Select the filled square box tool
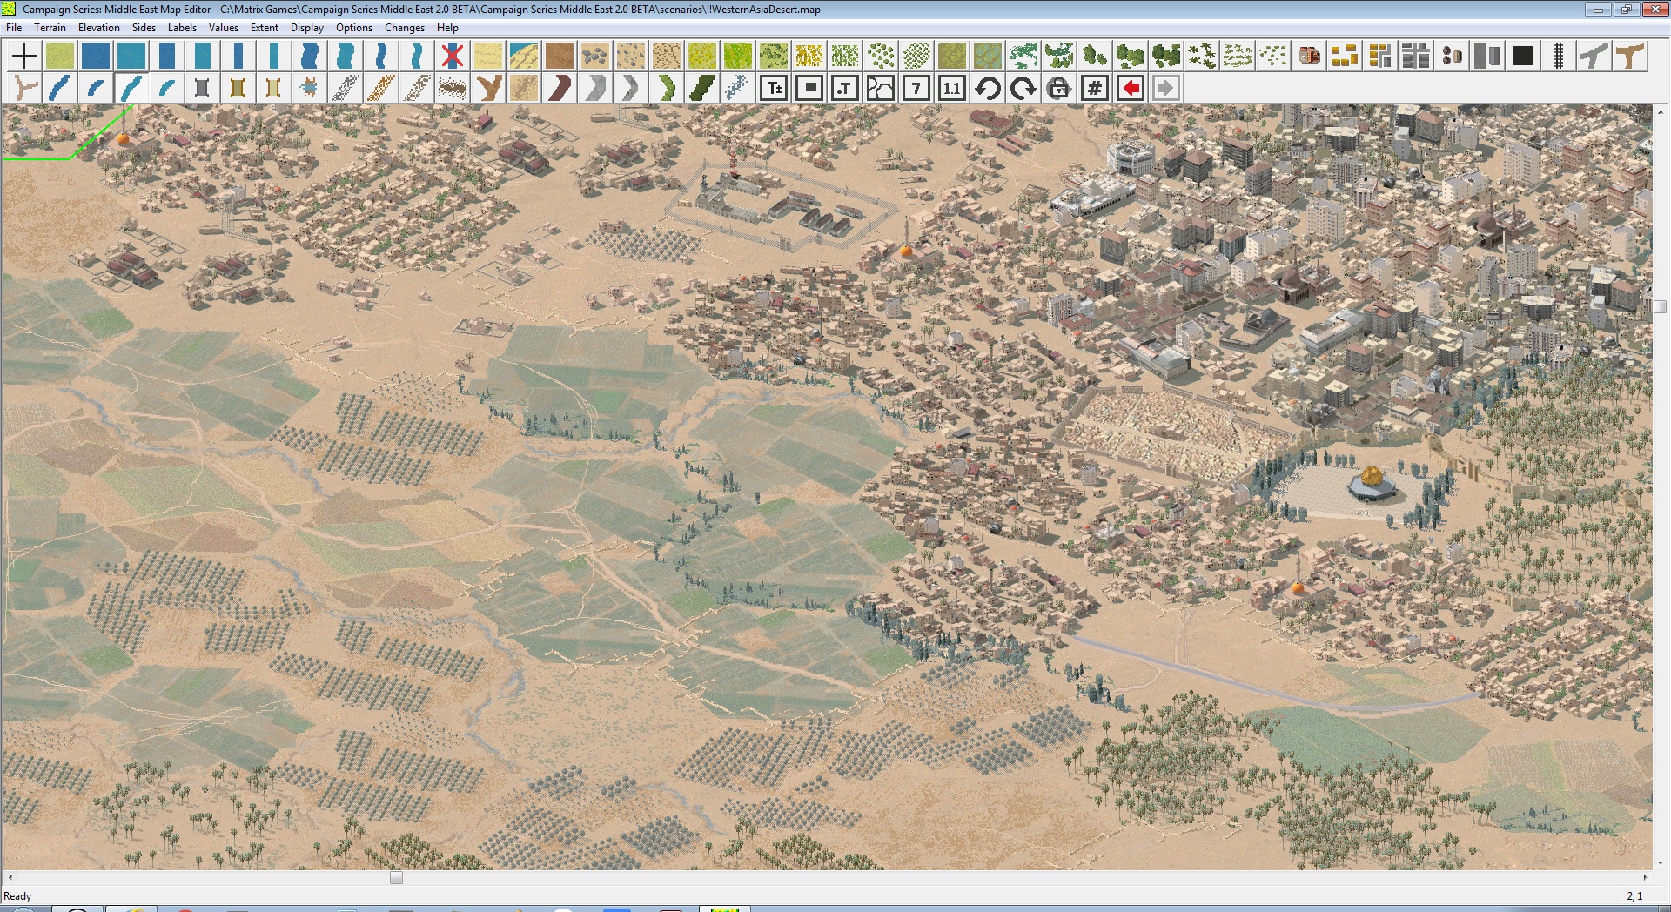Image resolution: width=1671 pixels, height=912 pixels. (809, 88)
